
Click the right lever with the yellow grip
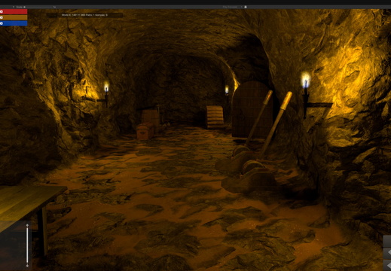tap(276, 124)
